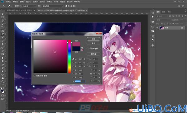
Task: Select the Brush tool
Action: pyautogui.click(x=2, y=41)
